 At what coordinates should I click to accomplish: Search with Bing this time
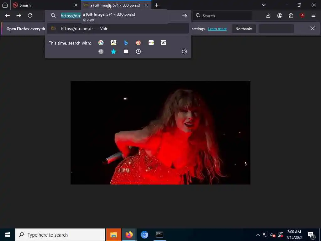pos(126,43)
